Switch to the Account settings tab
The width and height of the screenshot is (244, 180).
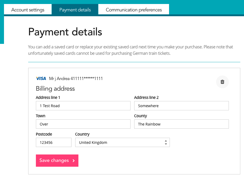click(x=28, y=10)
